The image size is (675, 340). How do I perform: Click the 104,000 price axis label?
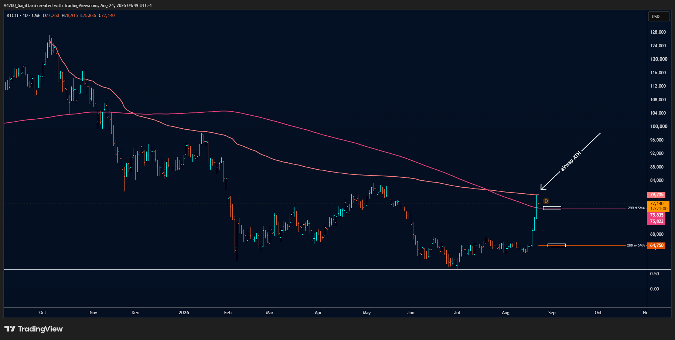[658, 113]
